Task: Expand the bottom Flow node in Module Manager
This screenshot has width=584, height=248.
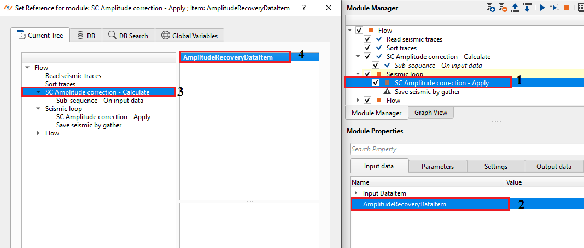Action: point(358,100)
